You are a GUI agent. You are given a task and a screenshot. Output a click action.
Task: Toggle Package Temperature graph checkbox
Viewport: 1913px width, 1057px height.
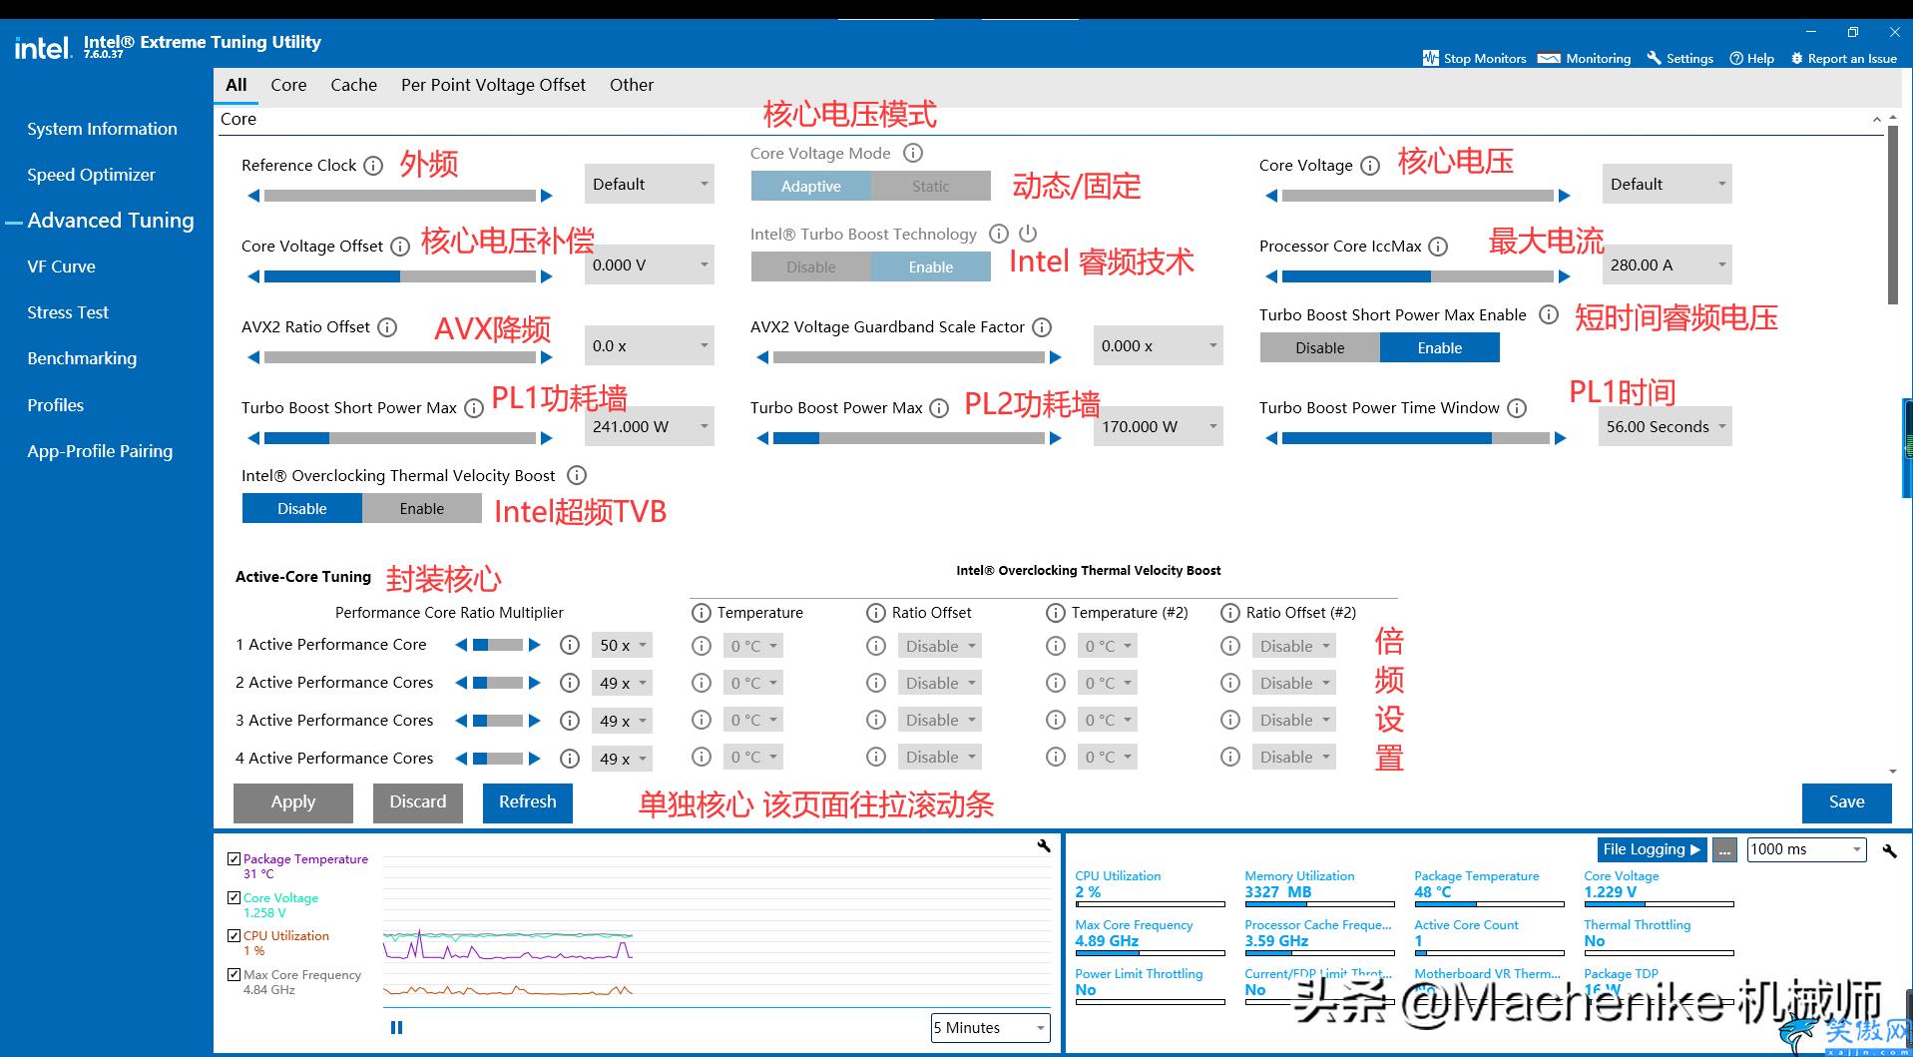pyautogui.click(x=235, y=858)
